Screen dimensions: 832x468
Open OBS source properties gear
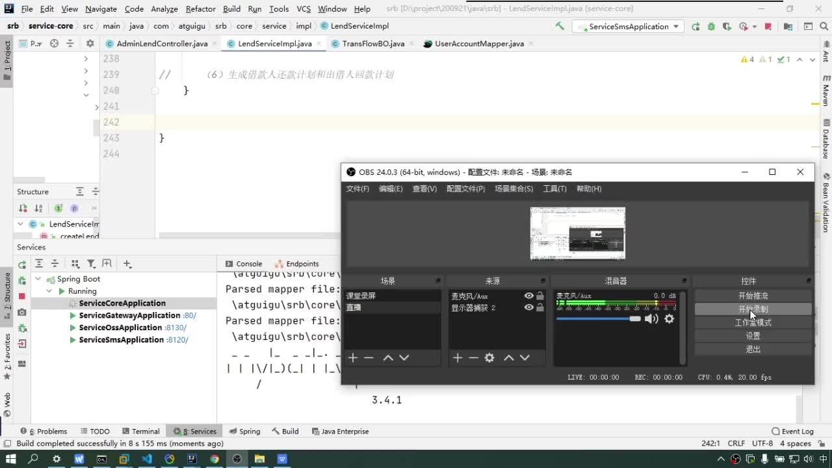(489, 358)
